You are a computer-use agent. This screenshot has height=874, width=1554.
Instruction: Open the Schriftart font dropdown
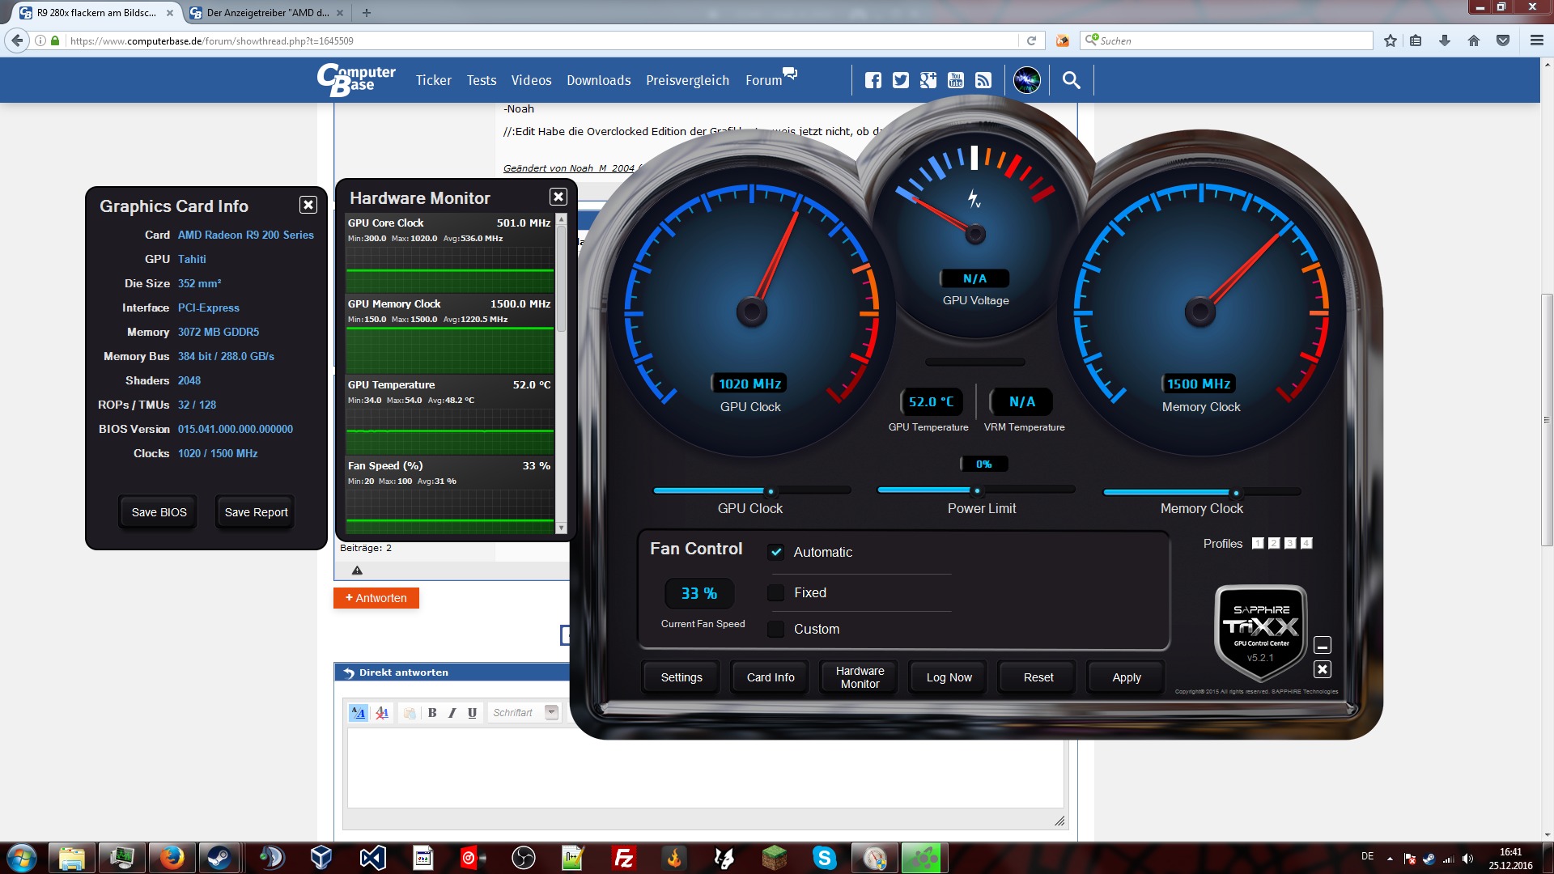tap(551, 713)
